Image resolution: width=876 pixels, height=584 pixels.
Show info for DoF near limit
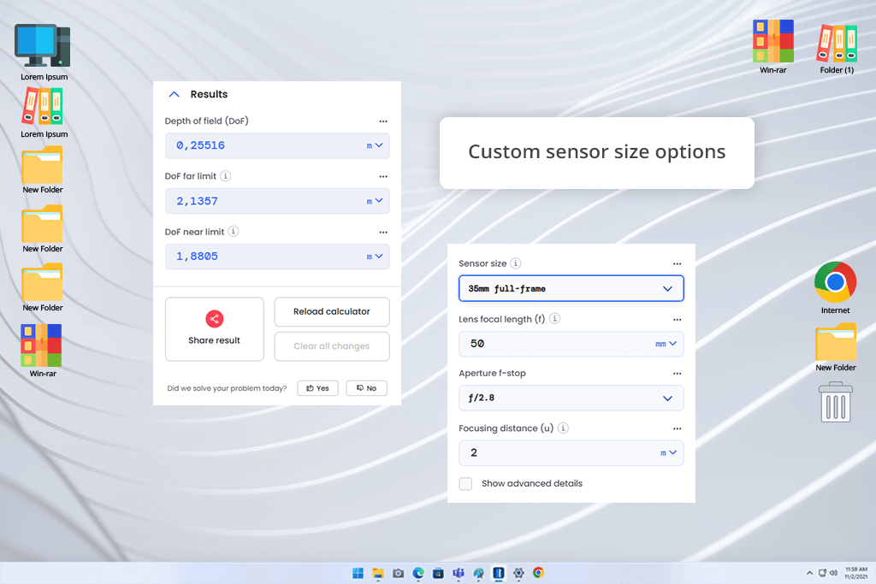pos(234,231)
